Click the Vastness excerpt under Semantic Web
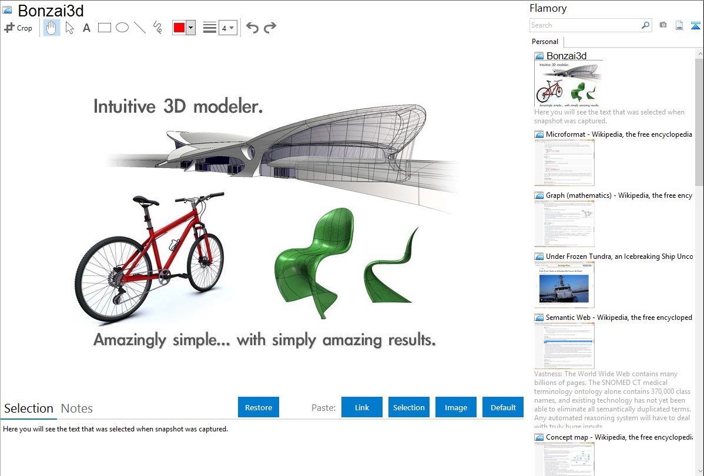 [x=612, y=400]
